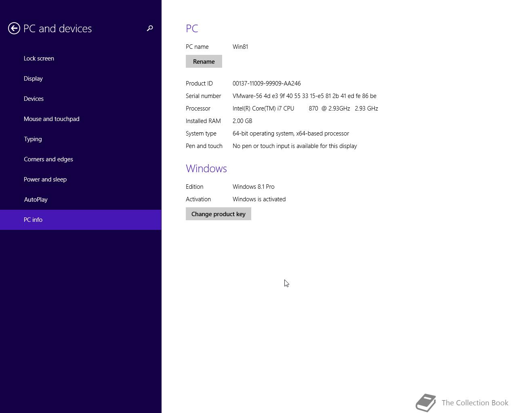The width and height of the screenshot is (517, 413).
Task: Click the Intel Core i7 processor value
Action: [305, 108]
